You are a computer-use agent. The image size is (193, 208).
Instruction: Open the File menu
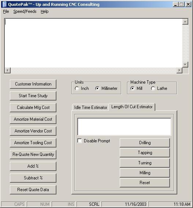point(6,11)
